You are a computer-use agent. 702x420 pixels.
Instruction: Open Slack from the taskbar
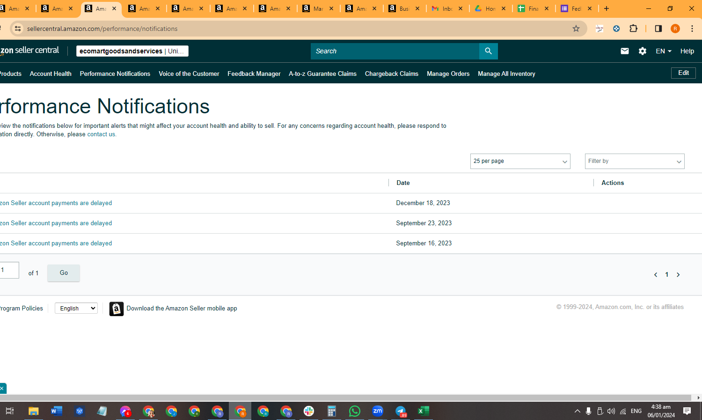[309, 411]
